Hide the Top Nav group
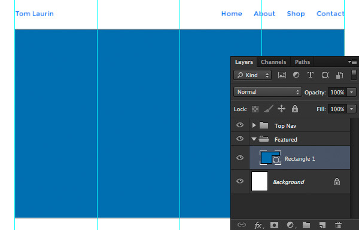 (x=240, y=125)
